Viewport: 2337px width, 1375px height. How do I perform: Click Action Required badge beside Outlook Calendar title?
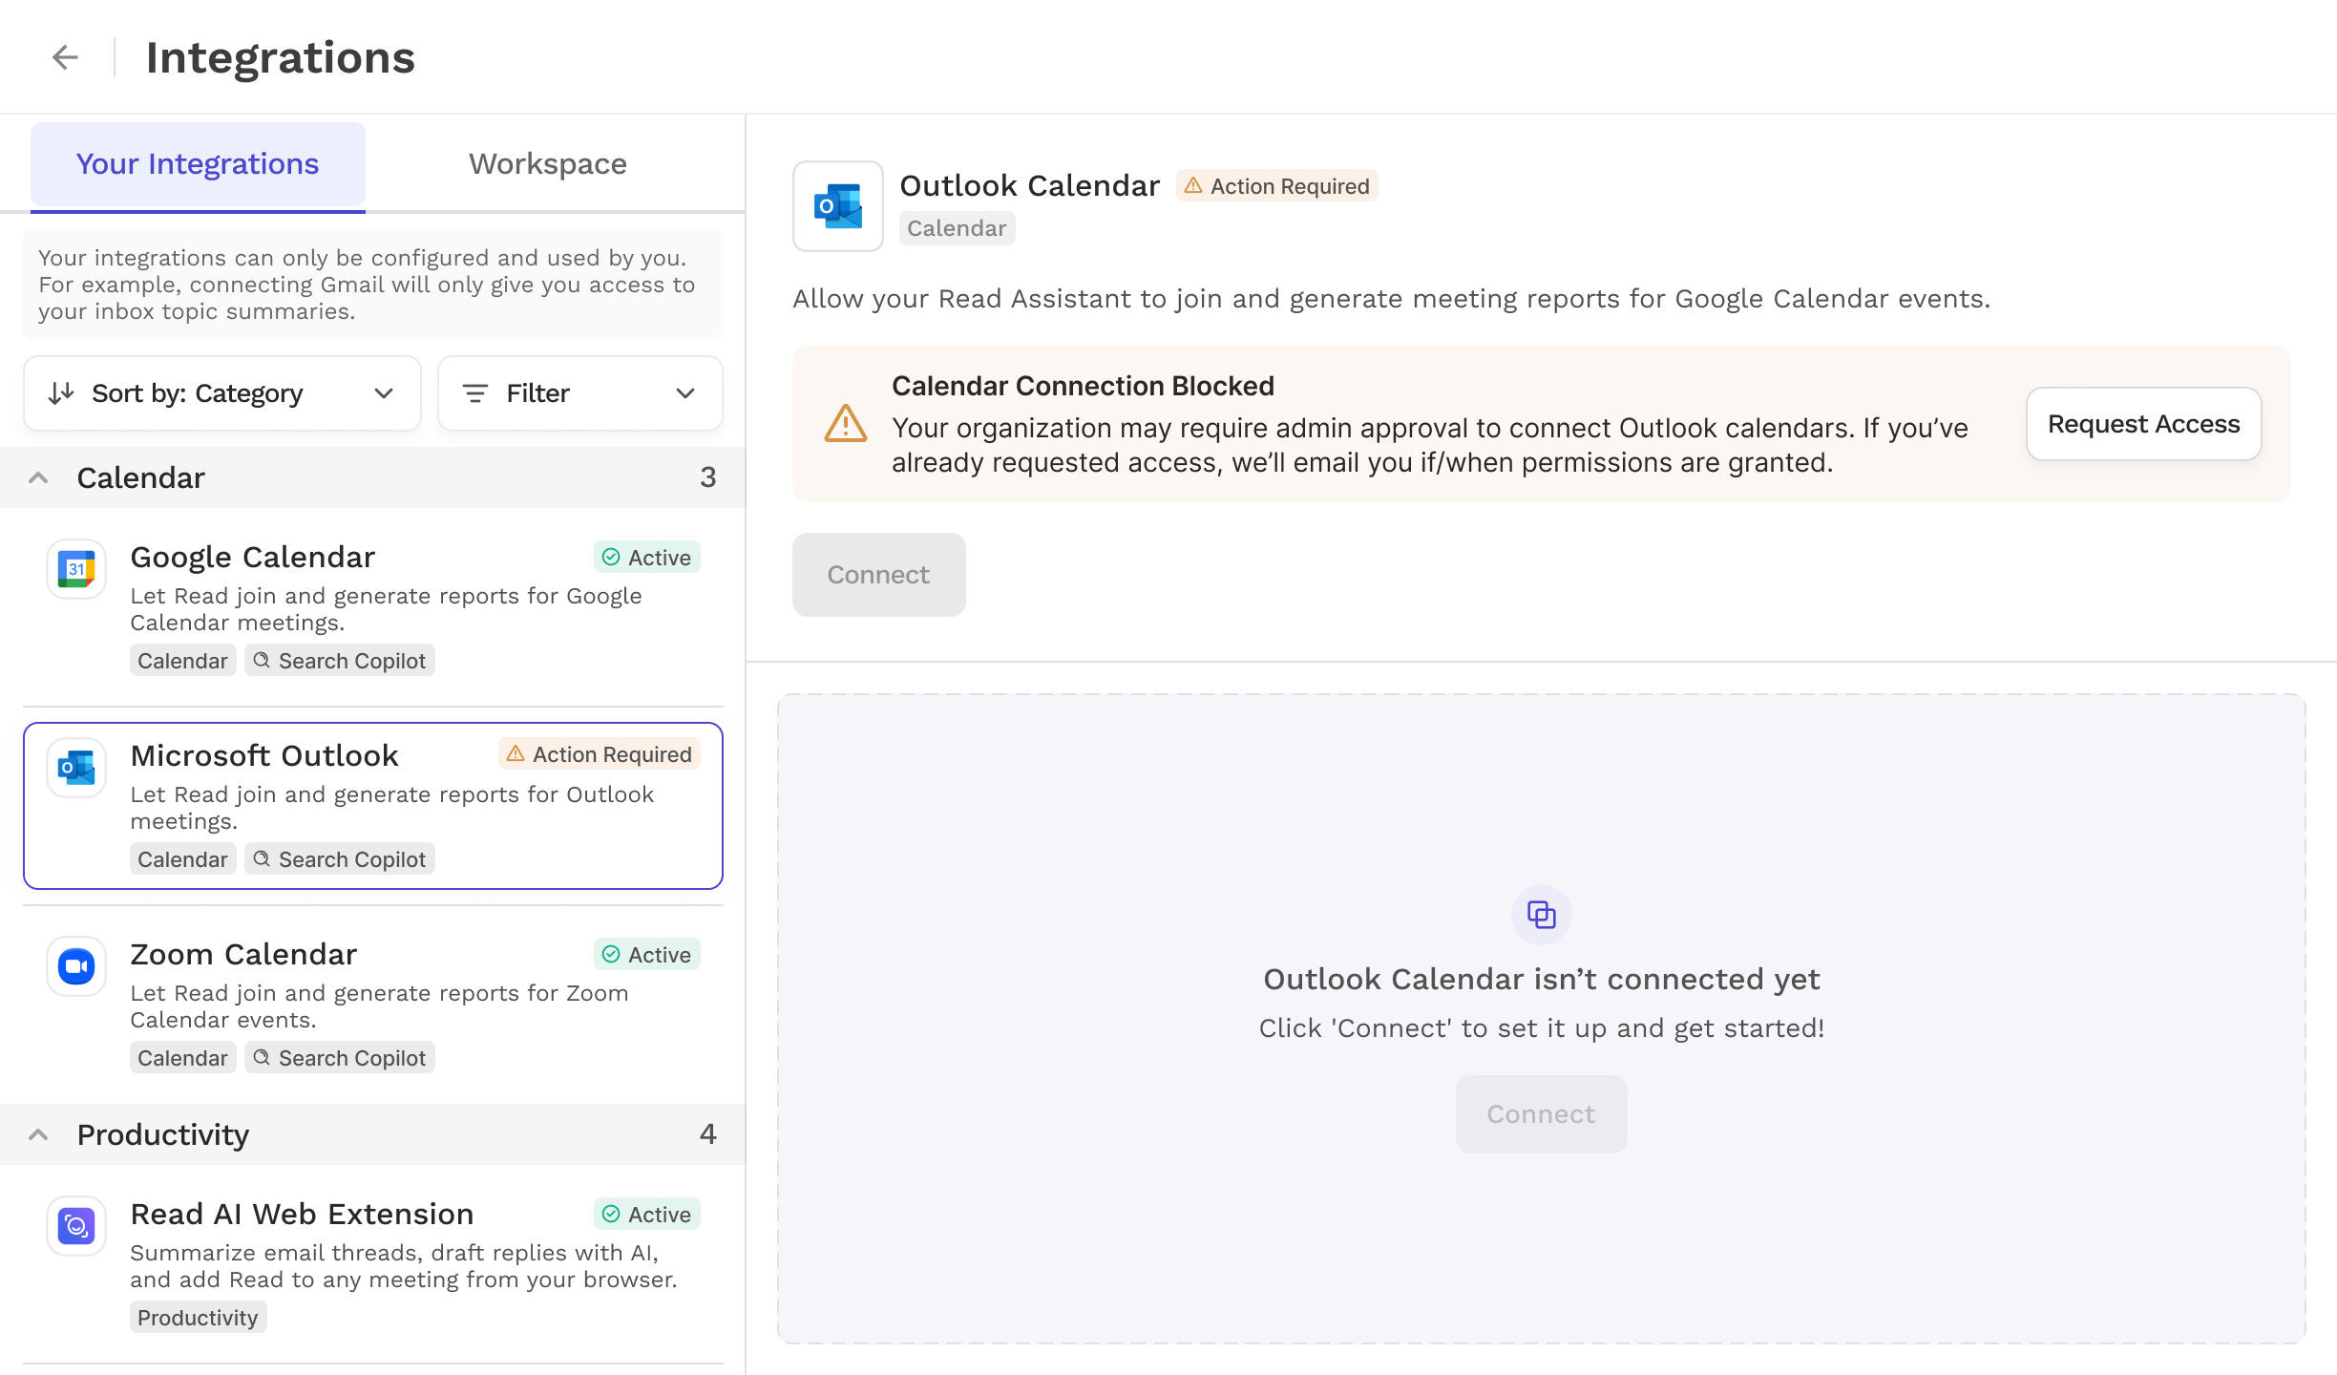coord(1277,186)
